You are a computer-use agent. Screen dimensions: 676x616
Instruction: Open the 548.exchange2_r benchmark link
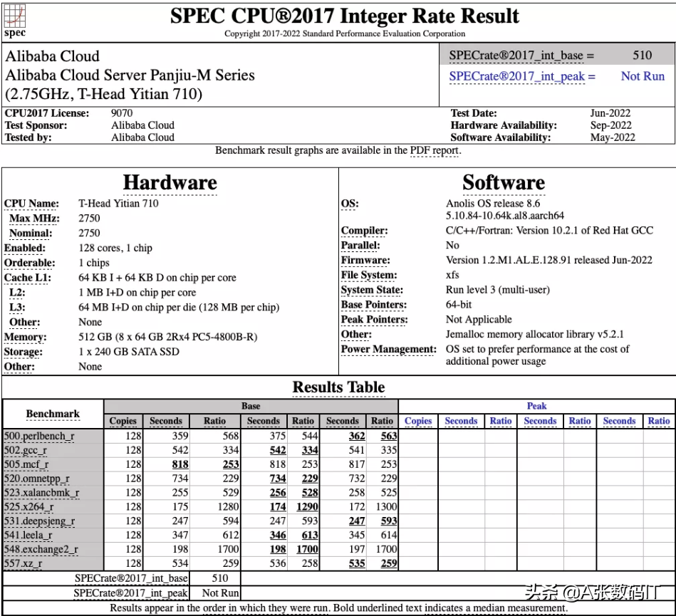point(41,550)
